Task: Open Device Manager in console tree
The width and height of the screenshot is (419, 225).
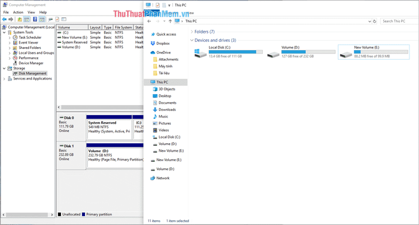Action: coord(31,63)
